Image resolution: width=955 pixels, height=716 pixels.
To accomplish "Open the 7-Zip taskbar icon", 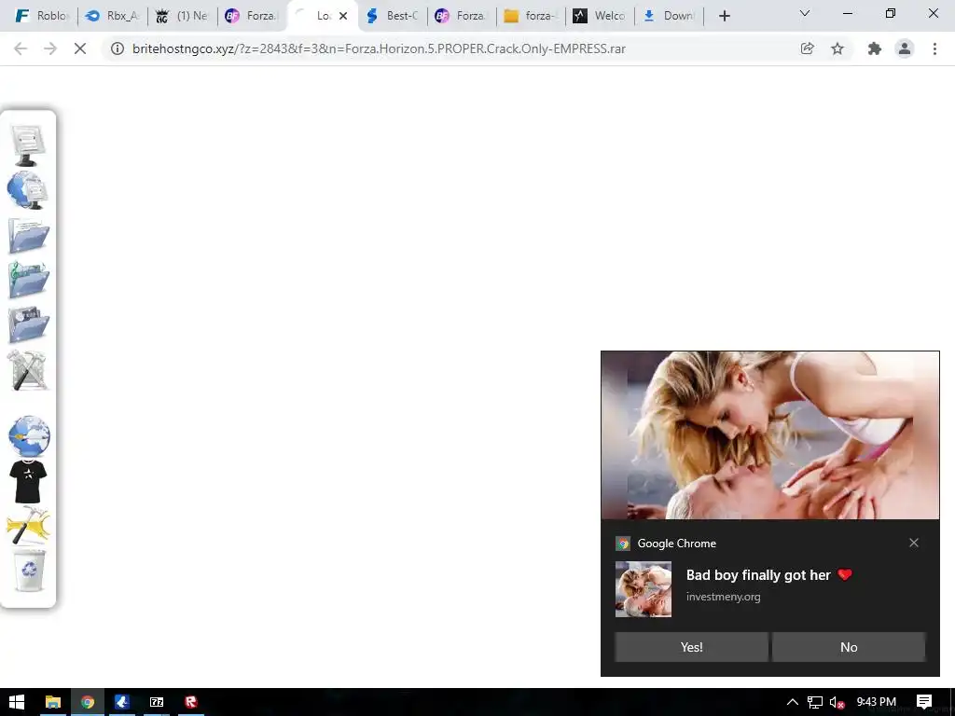I will 157,702.
